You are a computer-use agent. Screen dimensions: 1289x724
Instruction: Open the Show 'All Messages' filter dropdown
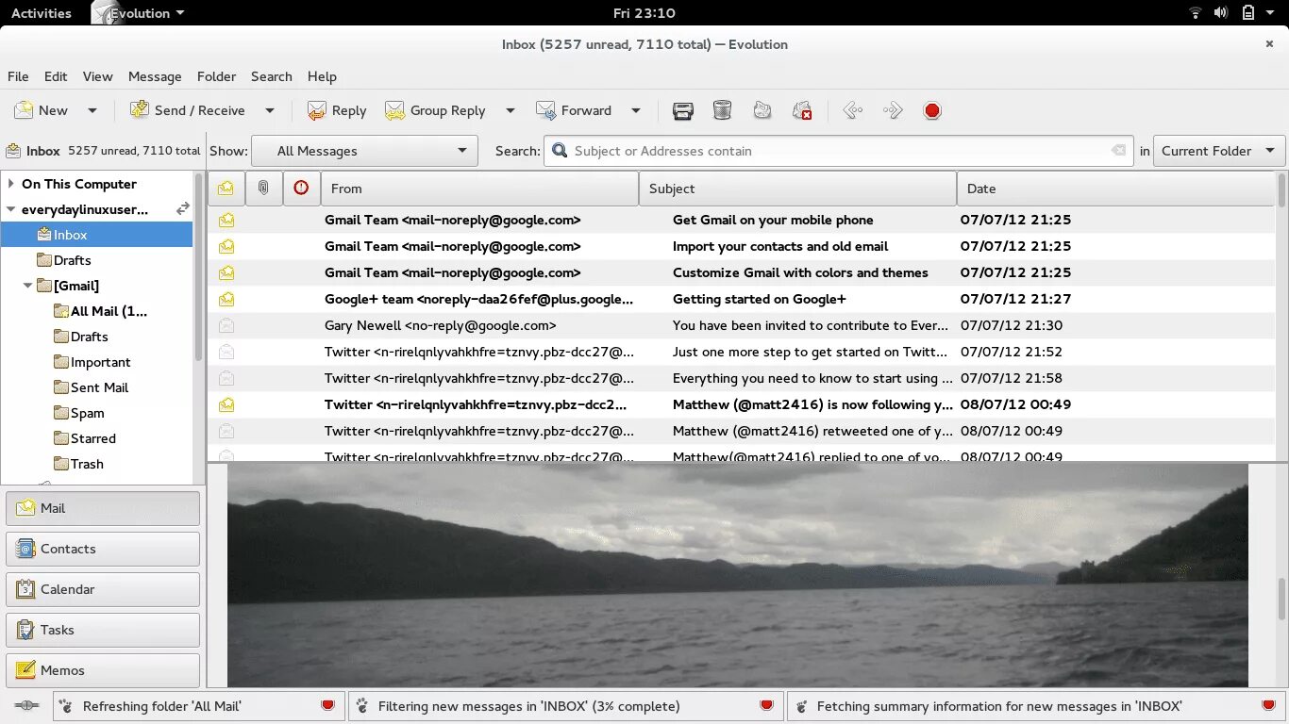366,151
